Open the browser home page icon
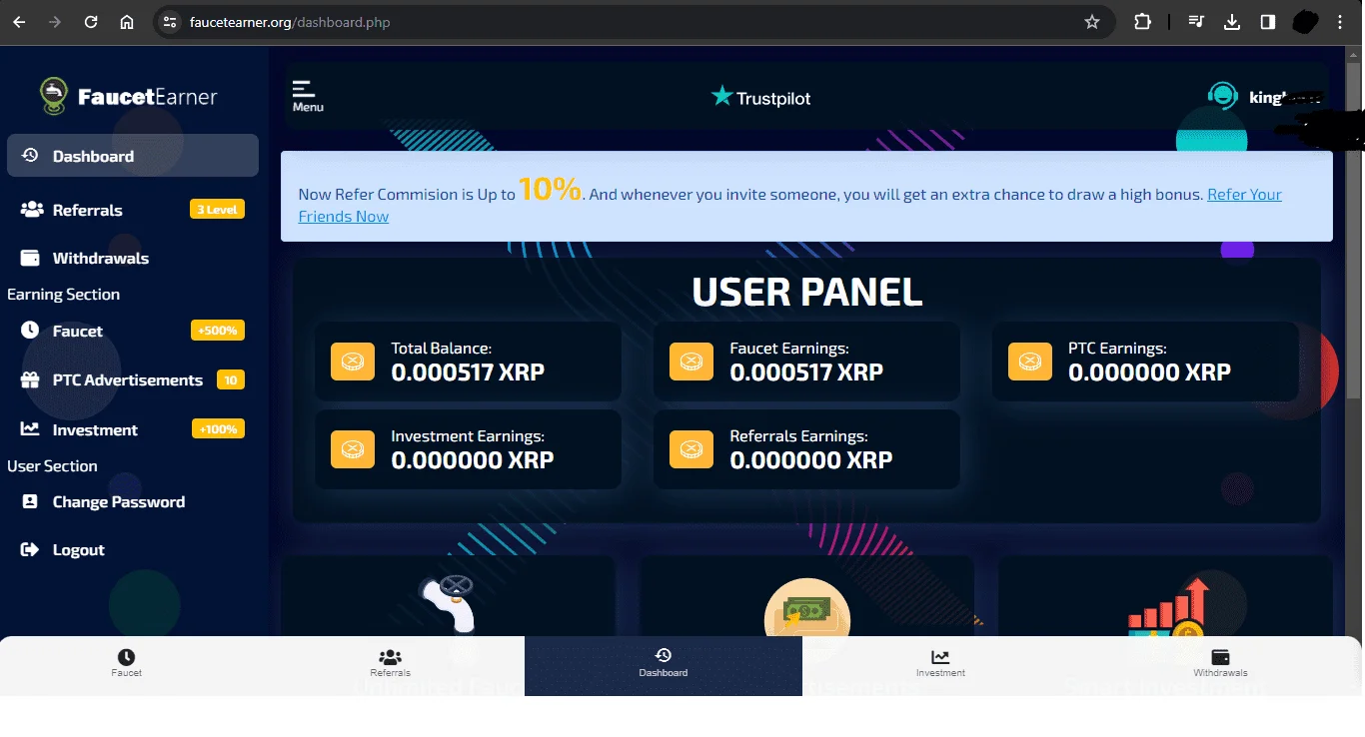The height and width of the screenshot is (737, 1365). click(127, 22)
